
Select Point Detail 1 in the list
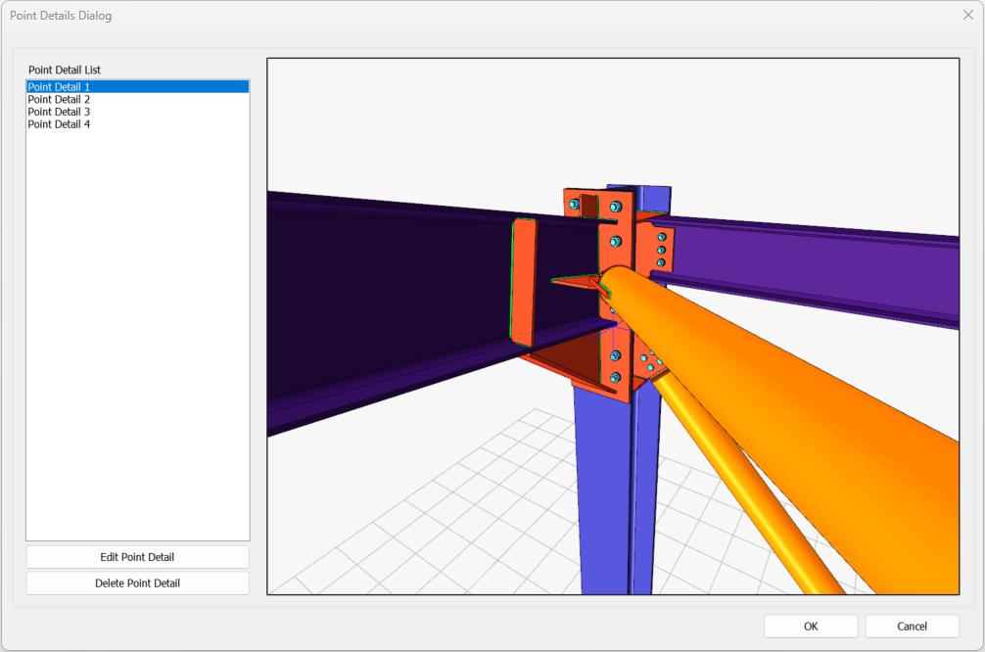(59, 87)
